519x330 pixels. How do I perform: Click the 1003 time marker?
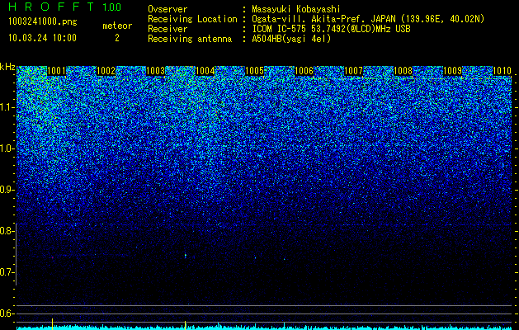click(x=156, y=71)
